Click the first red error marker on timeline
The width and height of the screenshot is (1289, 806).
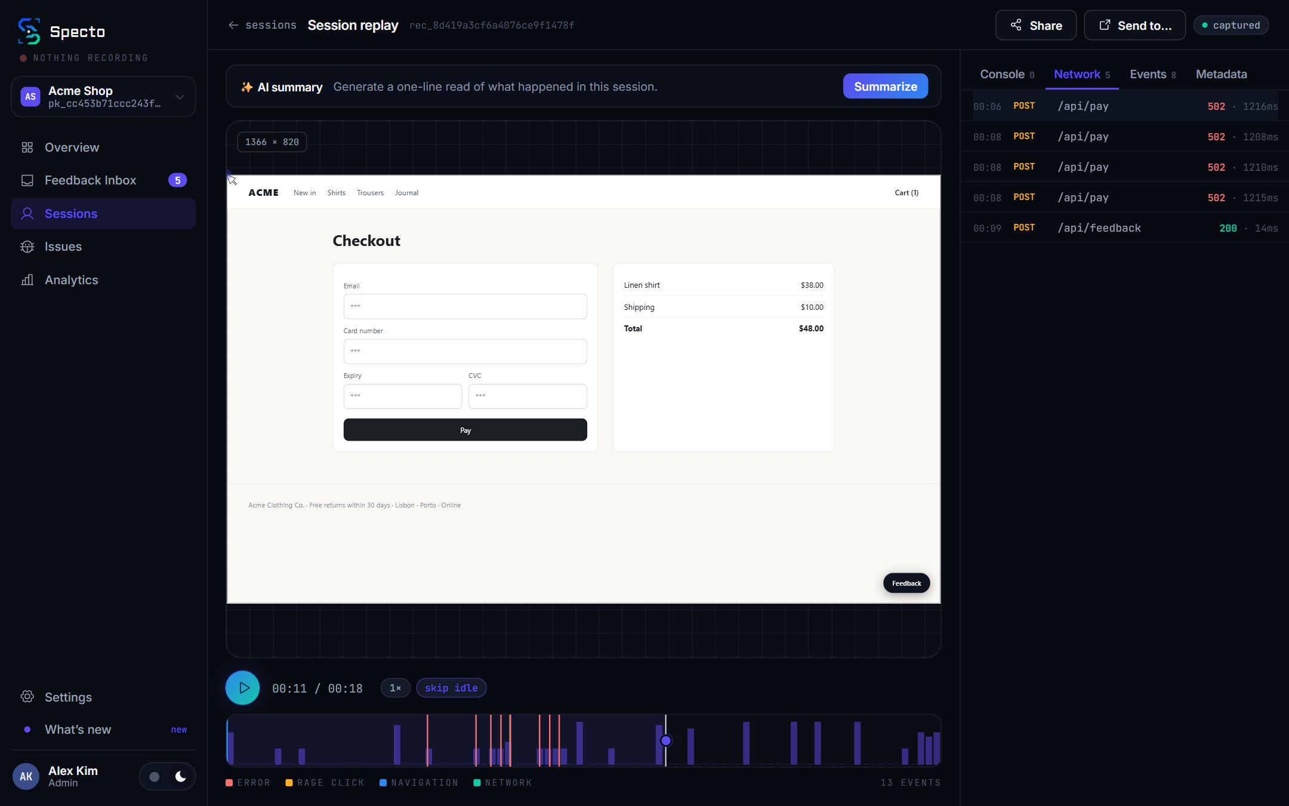[x=427, y=740]
